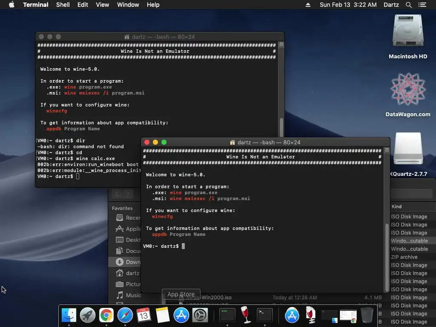Viewport: 436px width, 327px height.
Task: Click the green 'exec' terminal dock icon
Action: click(x=227, y=315)
